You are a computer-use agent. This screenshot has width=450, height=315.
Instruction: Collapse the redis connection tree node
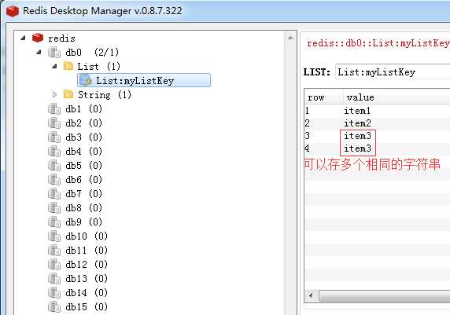[x=23, y=38]
